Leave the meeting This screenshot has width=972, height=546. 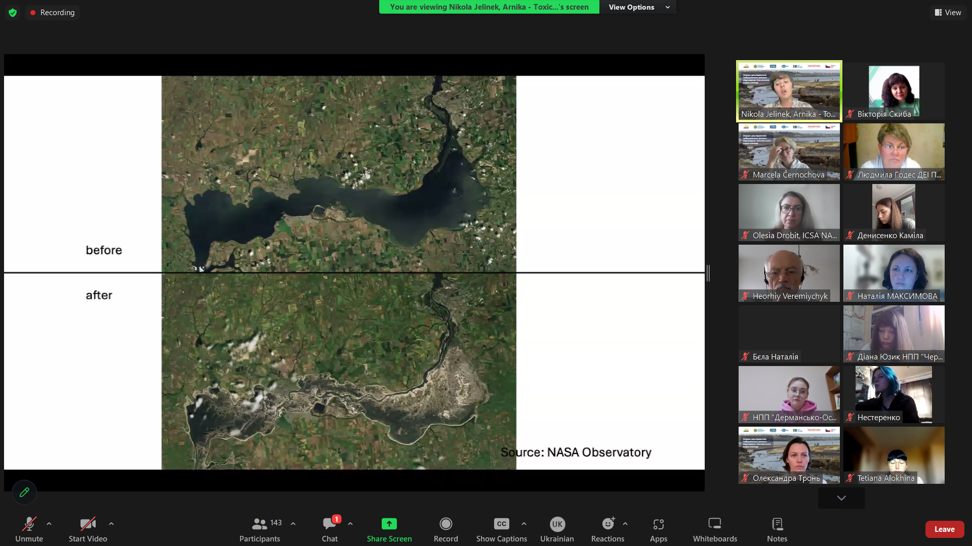coord(944,529)
